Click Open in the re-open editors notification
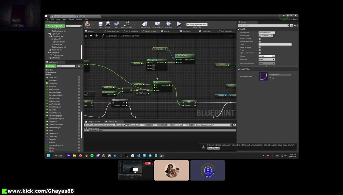This screenshot has width=343, height=195. (x=210, y=148)
